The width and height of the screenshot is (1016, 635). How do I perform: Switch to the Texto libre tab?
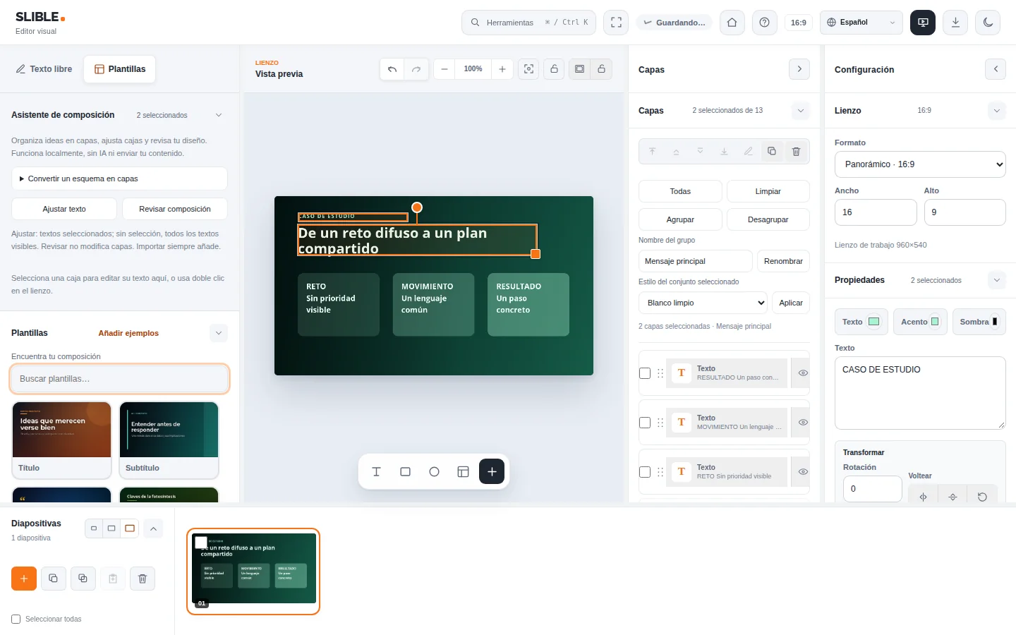[x=44, y=69]
